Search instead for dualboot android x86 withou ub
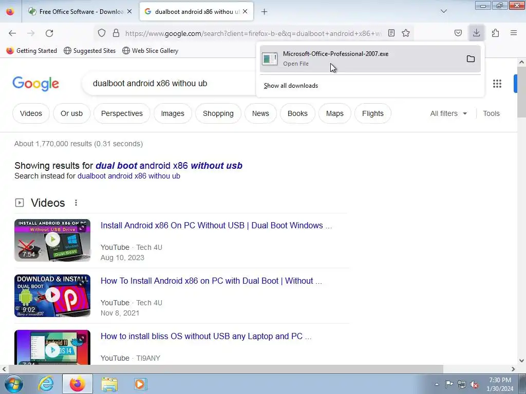 point(129,176)
